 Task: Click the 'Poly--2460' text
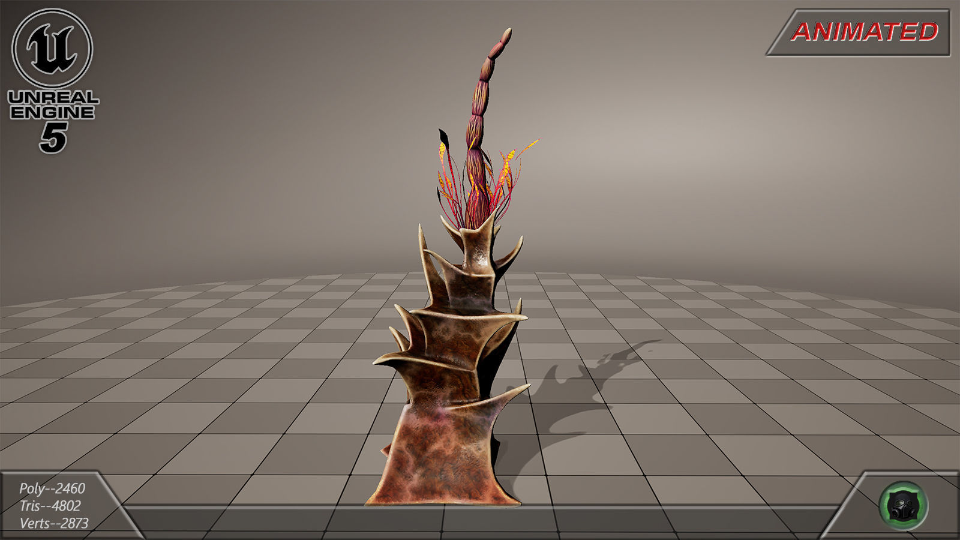pos(52,488)
